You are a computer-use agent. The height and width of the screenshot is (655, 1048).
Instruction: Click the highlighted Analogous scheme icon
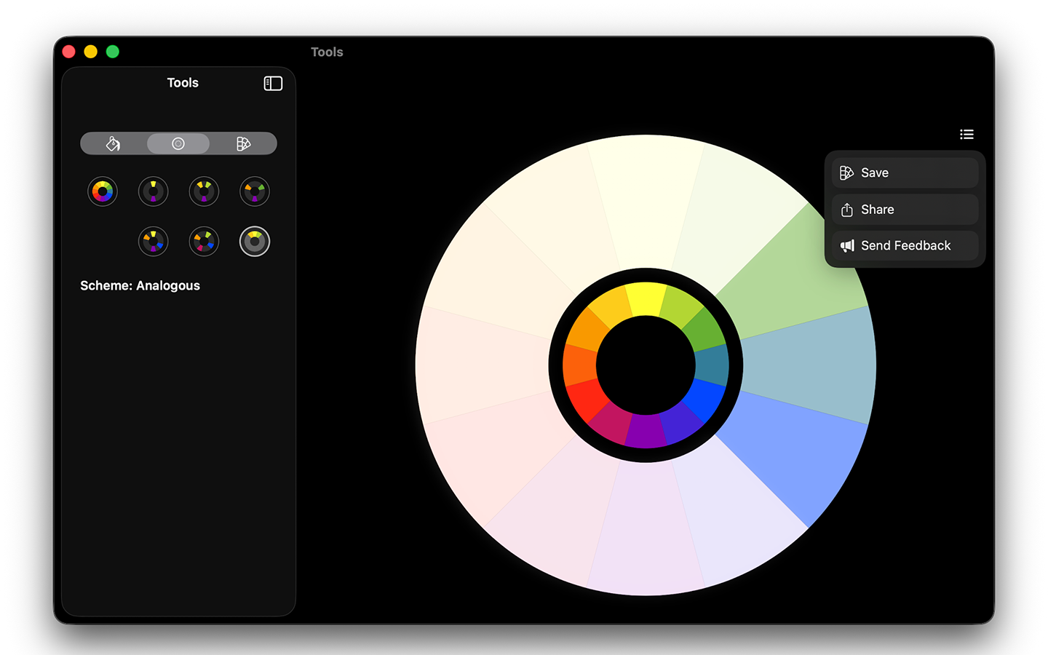[x=255, y=242]
